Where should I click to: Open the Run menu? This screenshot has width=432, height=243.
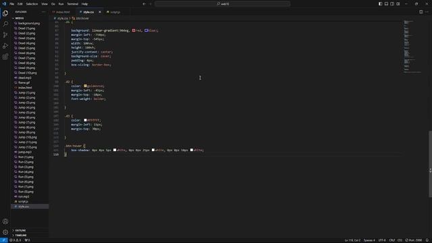[61, 4]
